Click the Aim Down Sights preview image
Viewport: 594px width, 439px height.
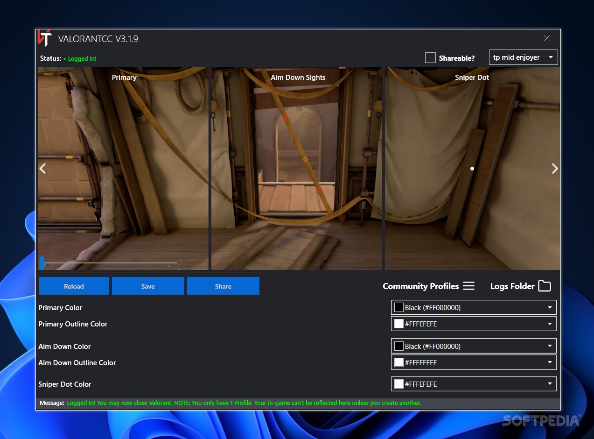click(297, 169)
